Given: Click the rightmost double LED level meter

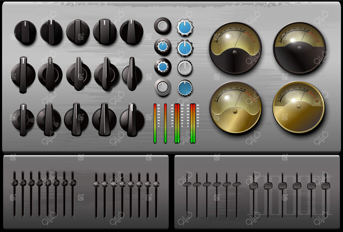Looking at the screenshot, I should [193, 124].
